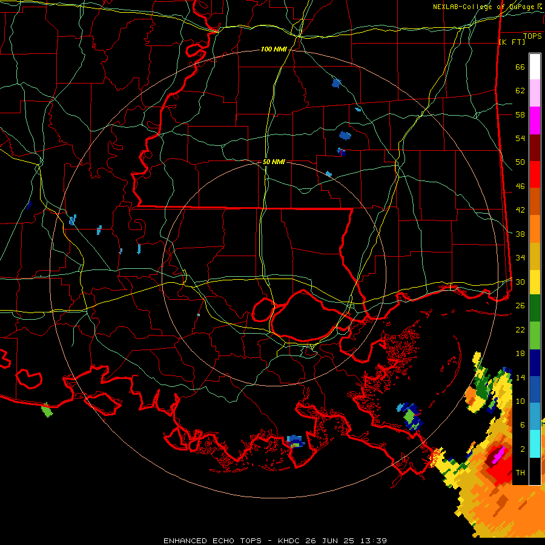Click the legend value 30
545x545 pixels.
[520, 282]
